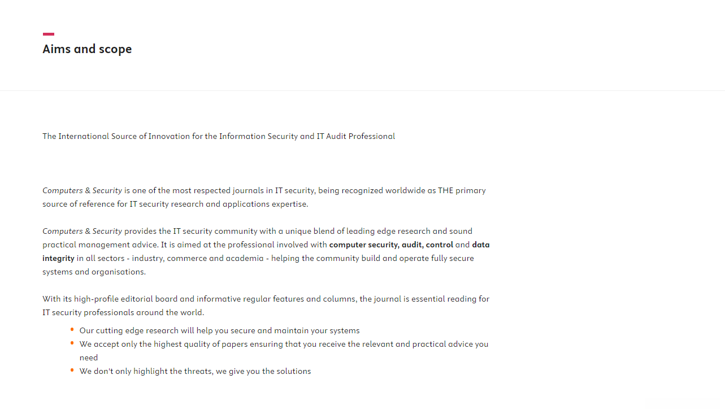Click "IT Audit Professional" in the tagline

(x=355, y=136)
